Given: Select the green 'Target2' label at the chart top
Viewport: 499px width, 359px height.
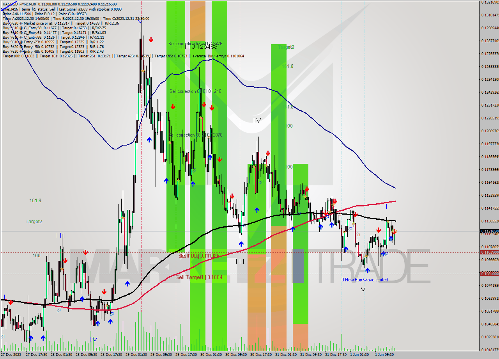Looking at the screenshot, I should 286,47.
